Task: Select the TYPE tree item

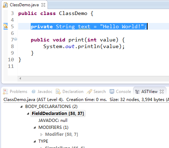Action: 43,141
